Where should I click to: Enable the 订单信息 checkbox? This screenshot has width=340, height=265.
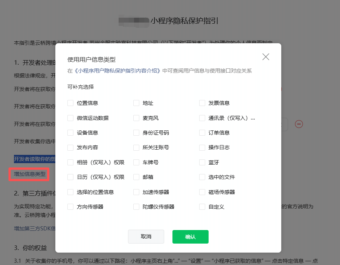pyautogui.click(x=202, y=133)
